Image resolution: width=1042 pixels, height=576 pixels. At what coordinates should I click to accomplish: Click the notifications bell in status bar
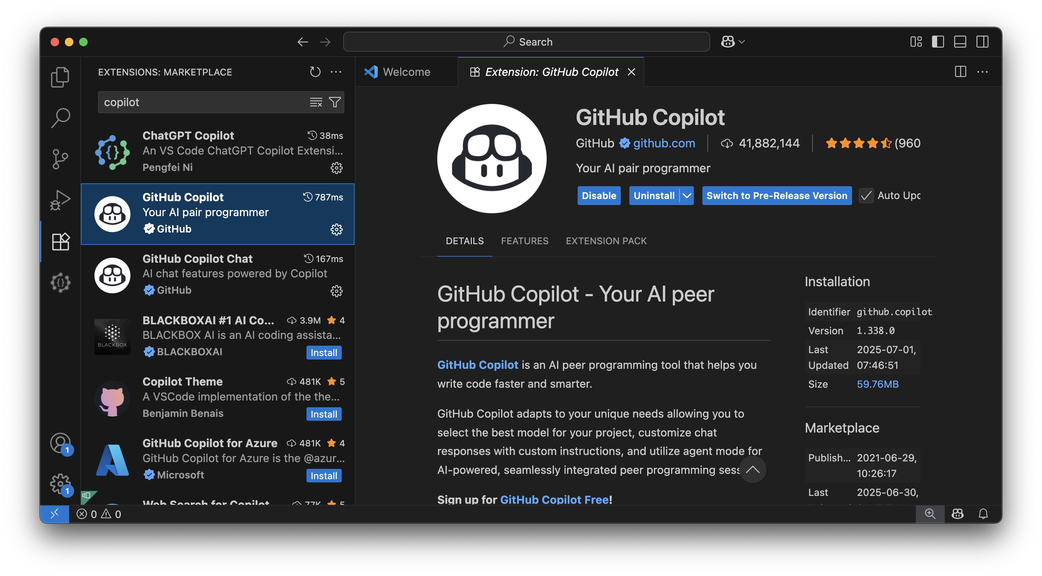point(983,514)
